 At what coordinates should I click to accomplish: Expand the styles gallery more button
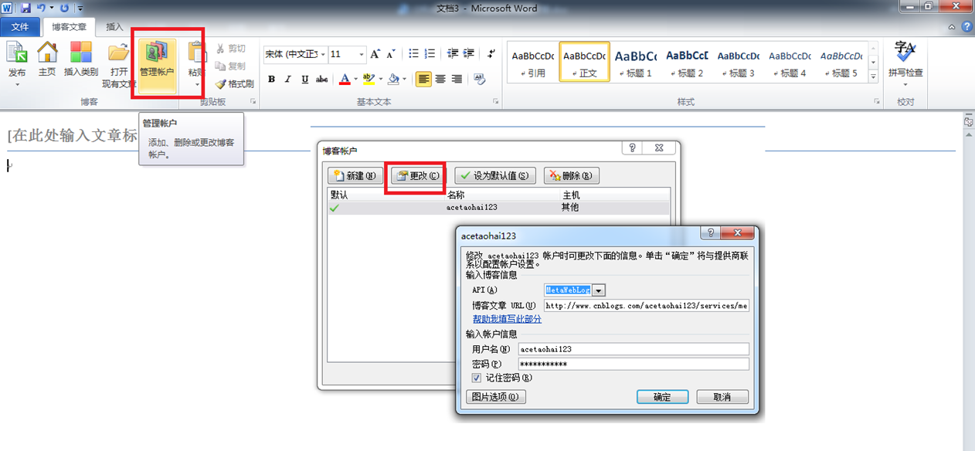click(x=873, y=77)
